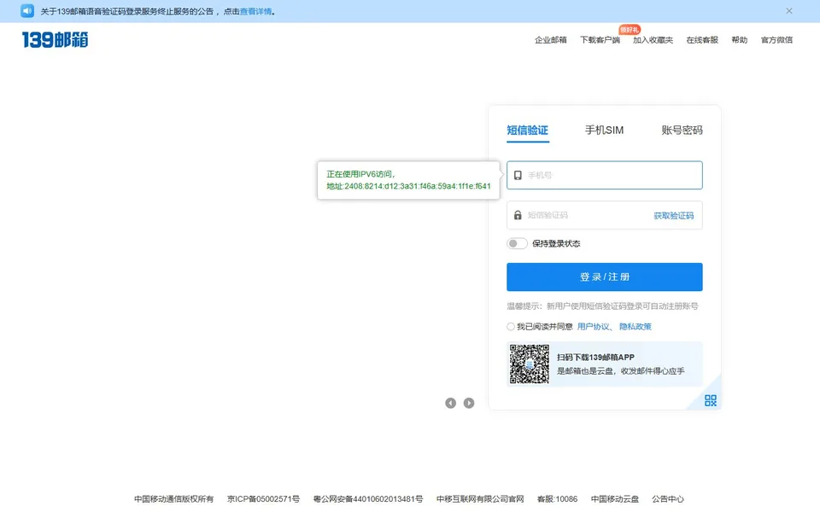This screenshot has width=820, height=512.
Task: Open 粤公网安备44010602013481号 link
Action: pos(368,499)
